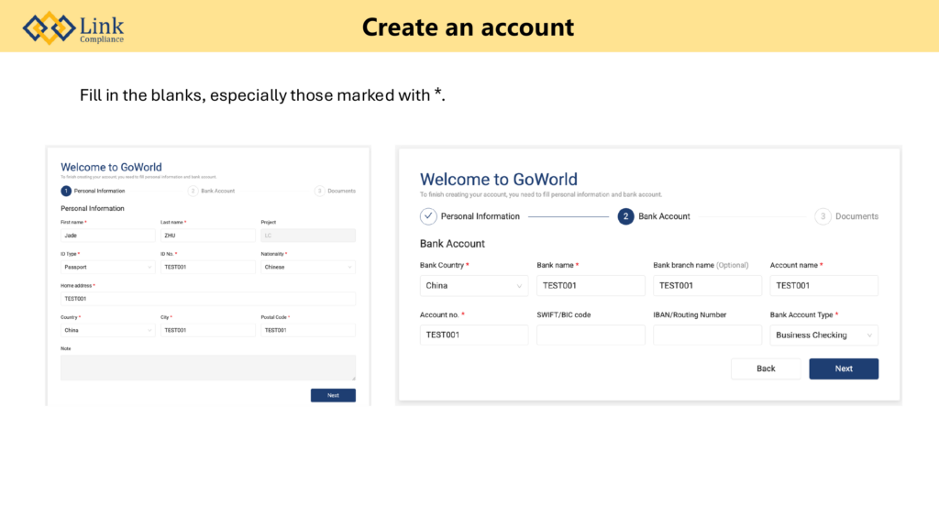Click the Bank name input field
Screen dimensions: 939x528
pos(591,285)
